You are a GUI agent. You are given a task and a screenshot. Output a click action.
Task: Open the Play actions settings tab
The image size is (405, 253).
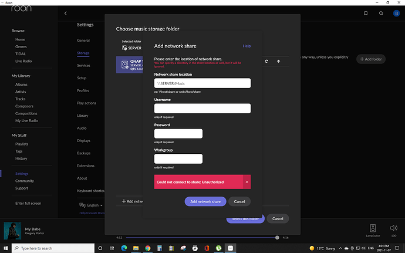86,103
